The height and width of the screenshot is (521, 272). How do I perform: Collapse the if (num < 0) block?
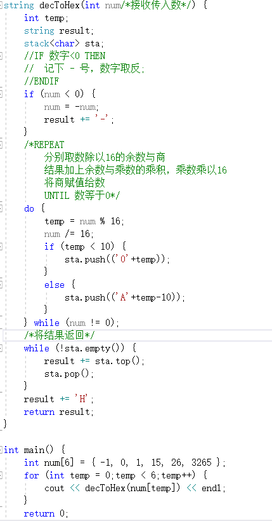pos(1,94)
